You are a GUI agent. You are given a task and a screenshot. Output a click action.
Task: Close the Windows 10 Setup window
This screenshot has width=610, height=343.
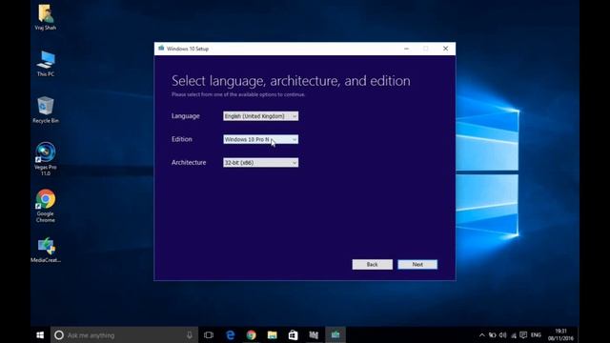tap(445, 49)
